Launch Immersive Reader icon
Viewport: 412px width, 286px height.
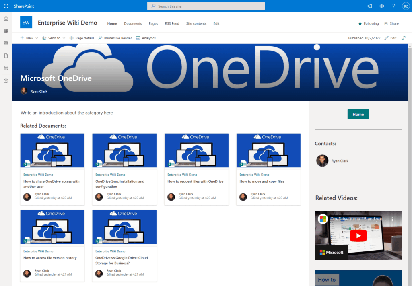tap(100, 38)
